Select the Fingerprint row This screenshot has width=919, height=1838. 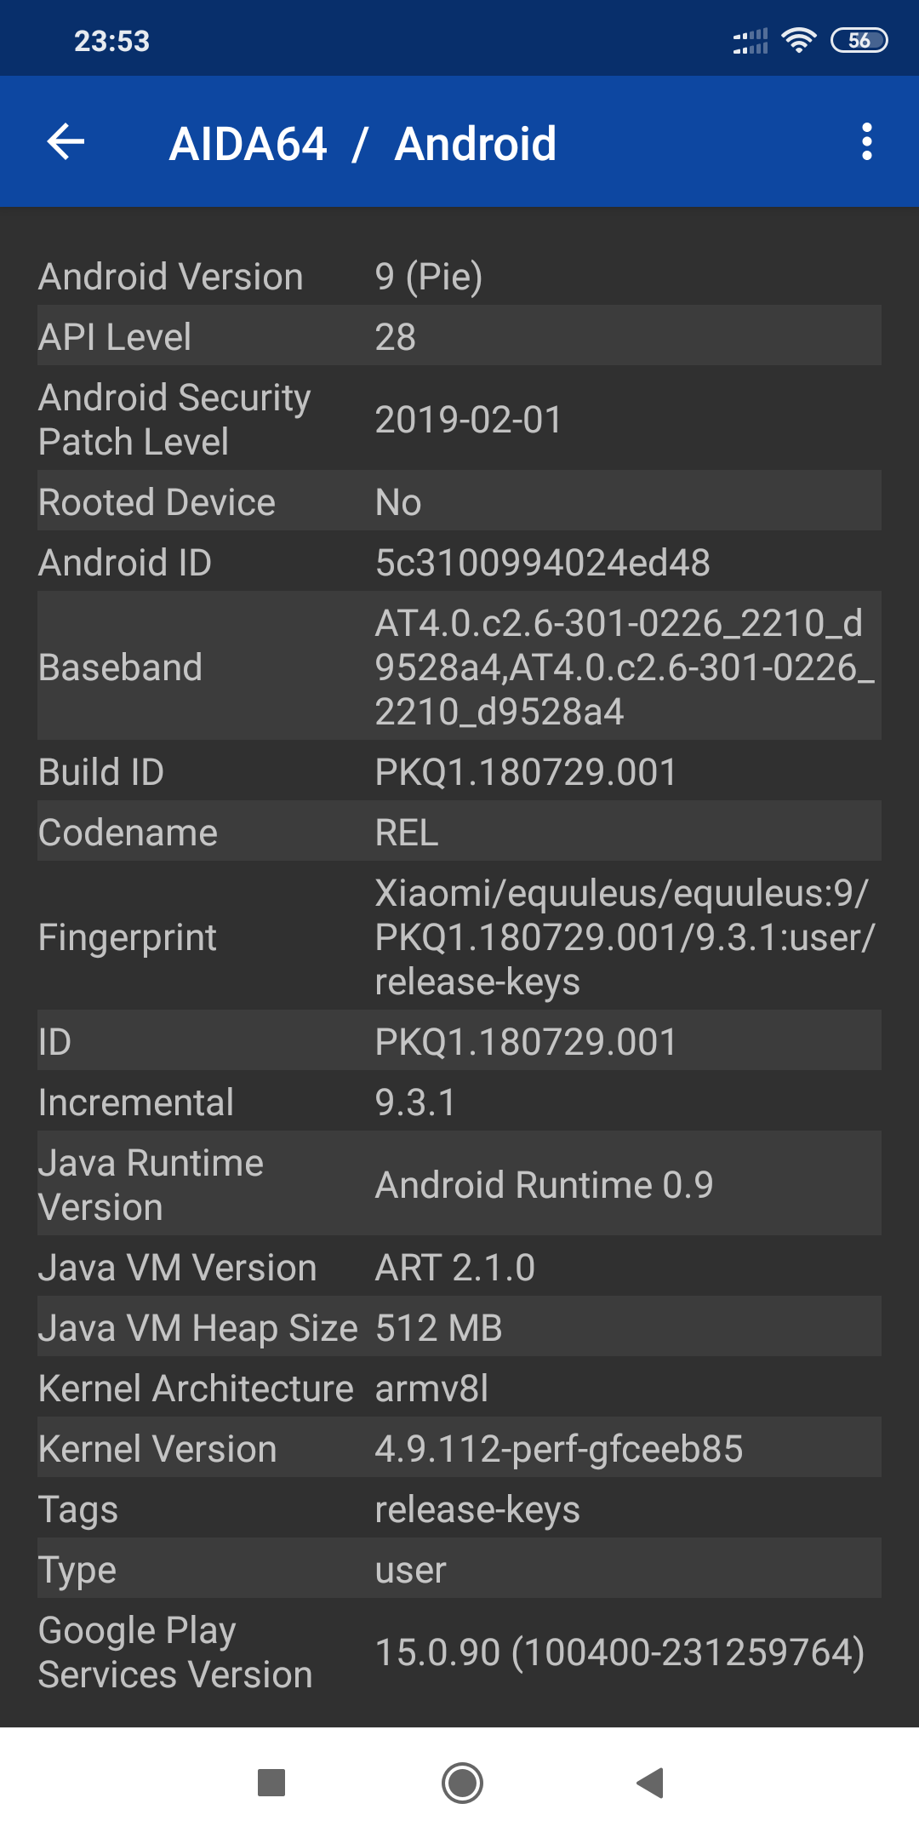[x=459, y=936]
